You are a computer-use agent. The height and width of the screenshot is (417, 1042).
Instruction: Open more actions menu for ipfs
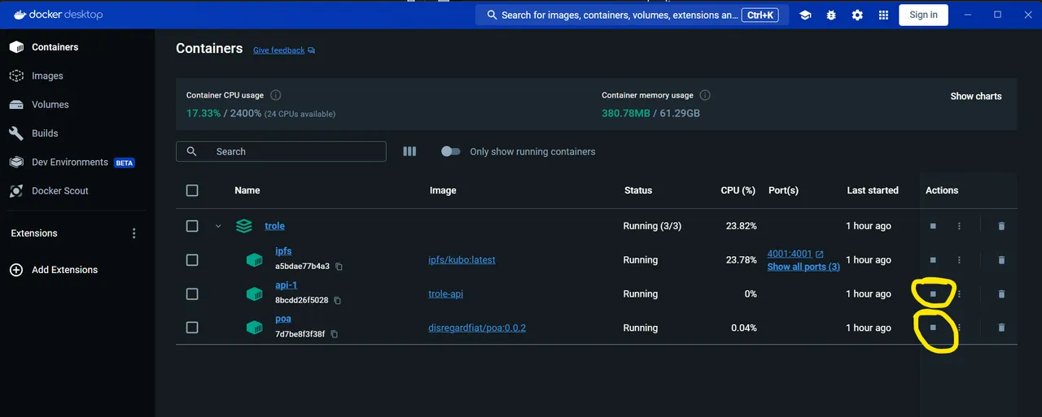coord(959,260)
